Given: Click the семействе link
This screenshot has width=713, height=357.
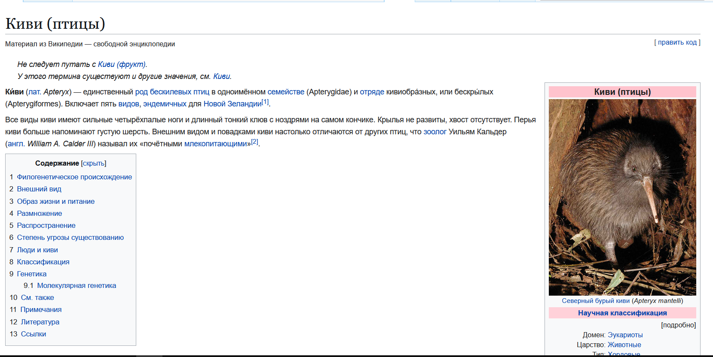Looking at the screenshot, I should (x=286, y=92).
